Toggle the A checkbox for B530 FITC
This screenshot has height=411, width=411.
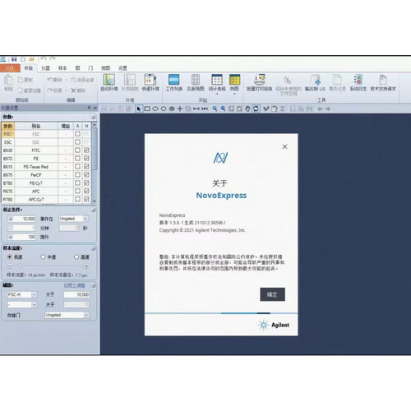tap(78, 150)
